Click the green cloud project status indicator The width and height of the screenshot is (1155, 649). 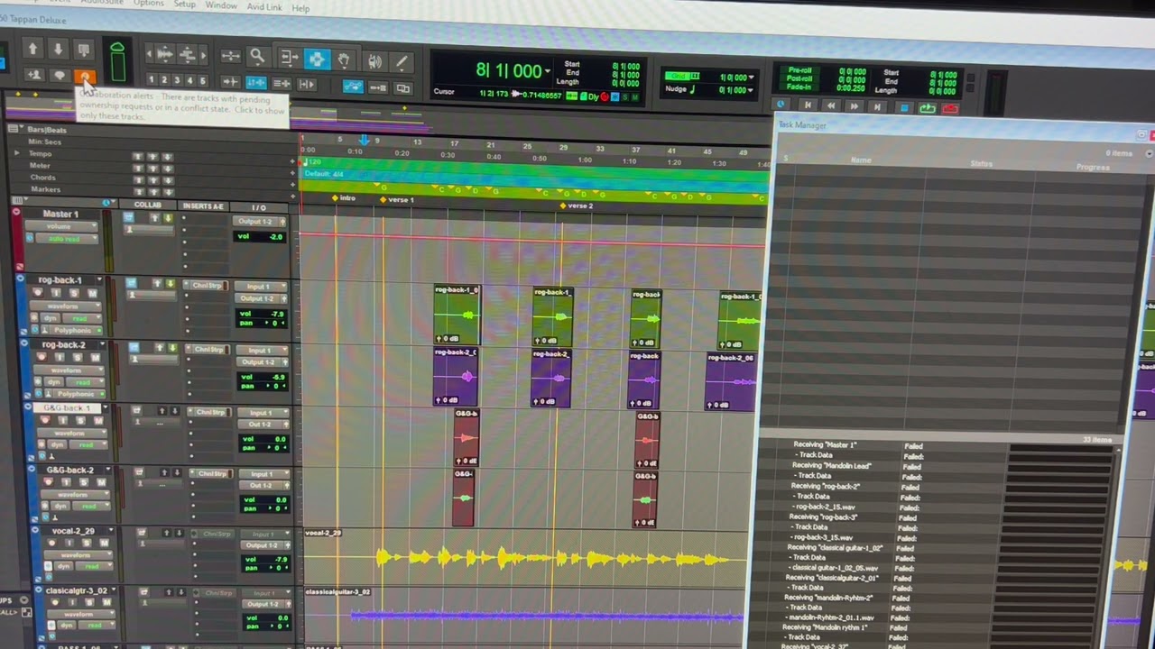point(117,62)
